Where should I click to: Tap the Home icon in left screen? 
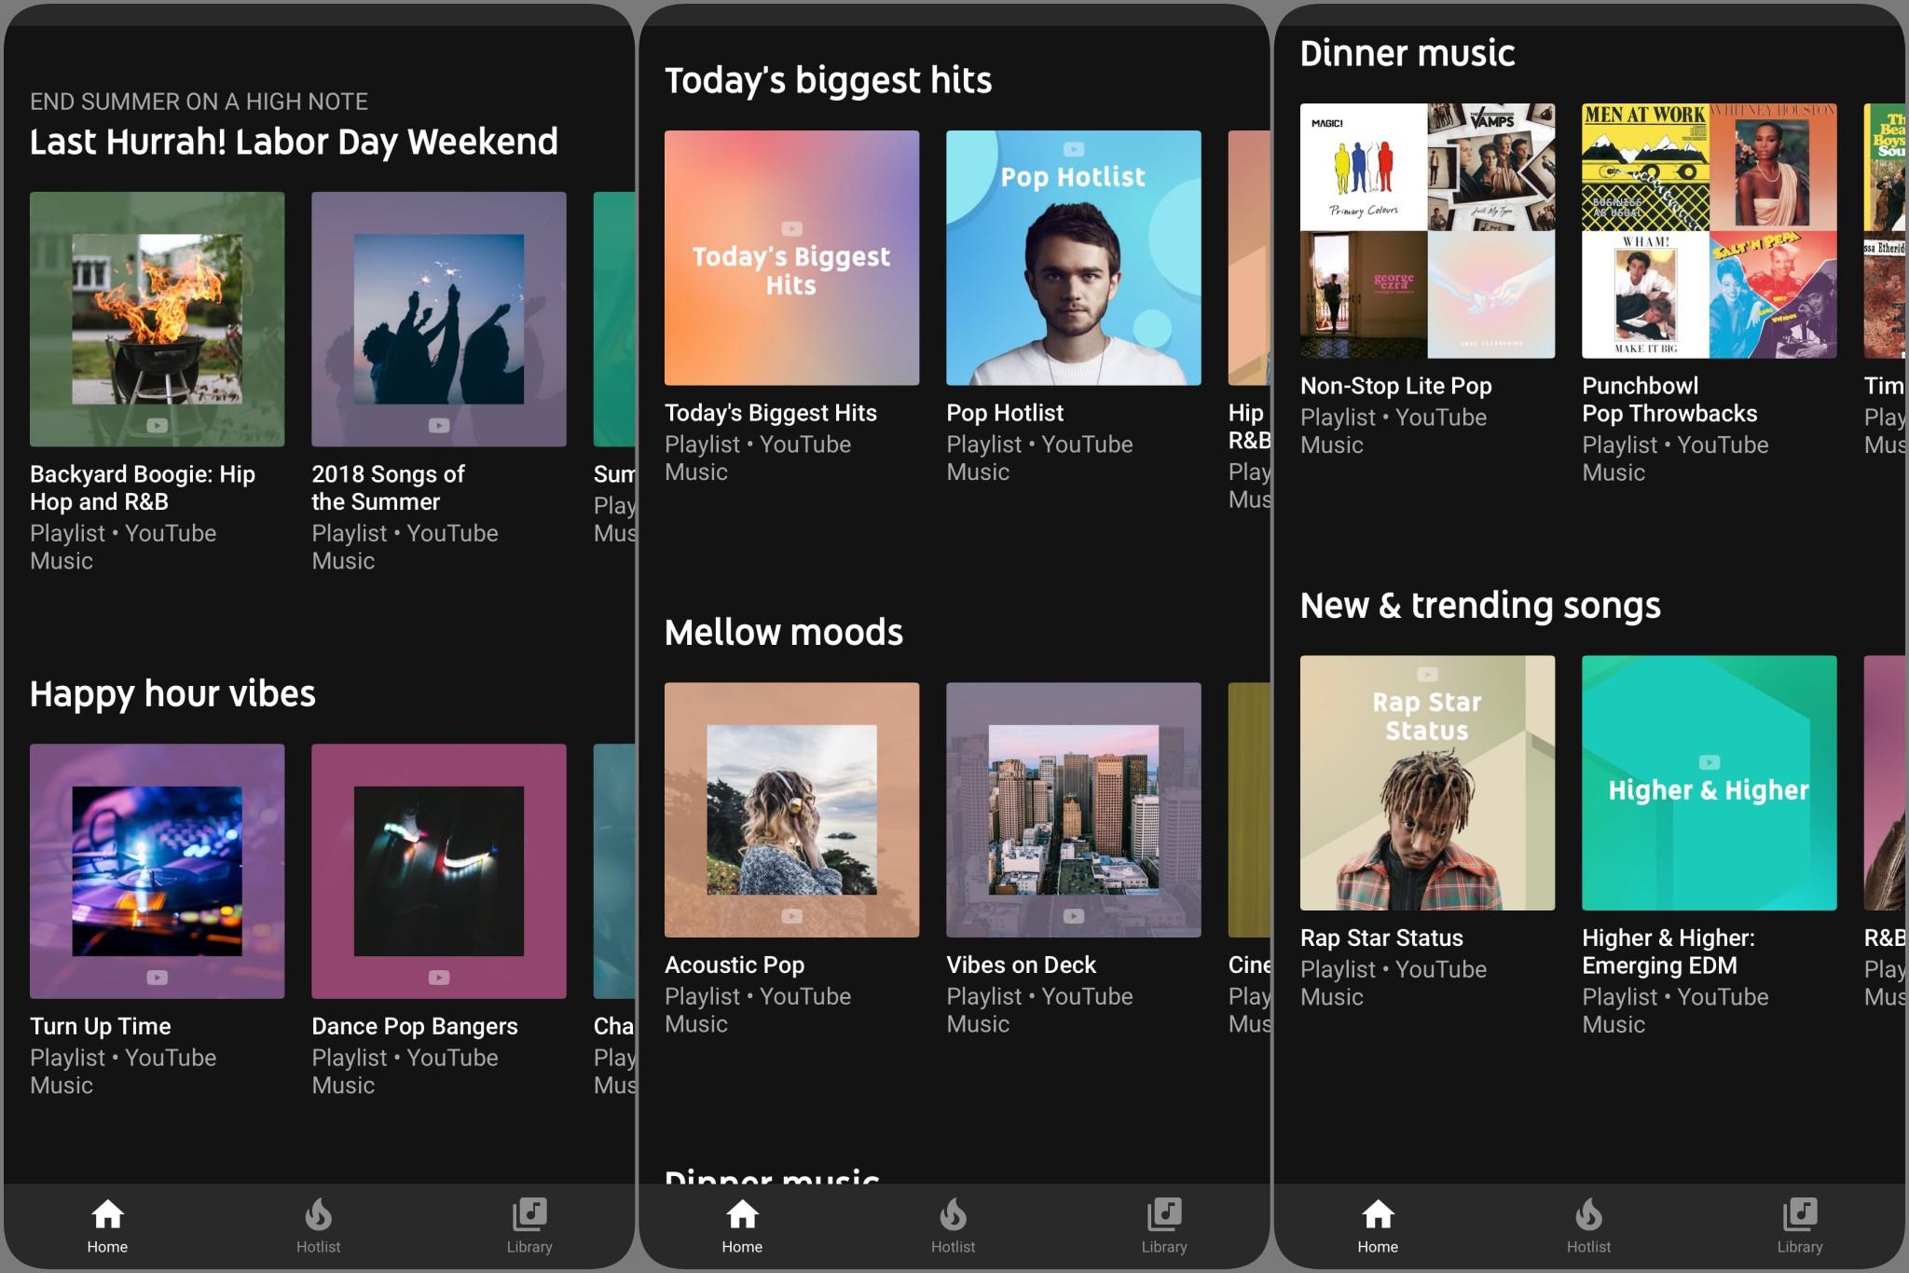[x=107, y=1214]
